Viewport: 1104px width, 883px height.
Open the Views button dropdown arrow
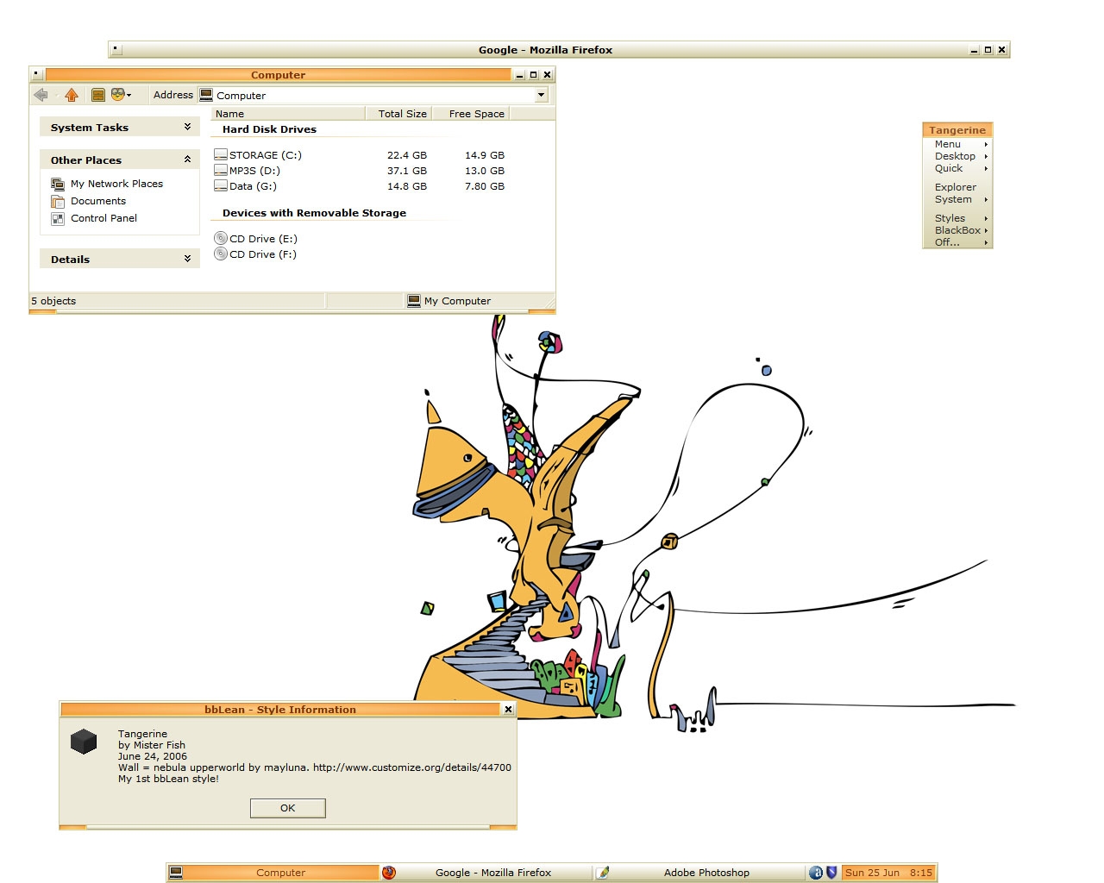pos(129,95)
